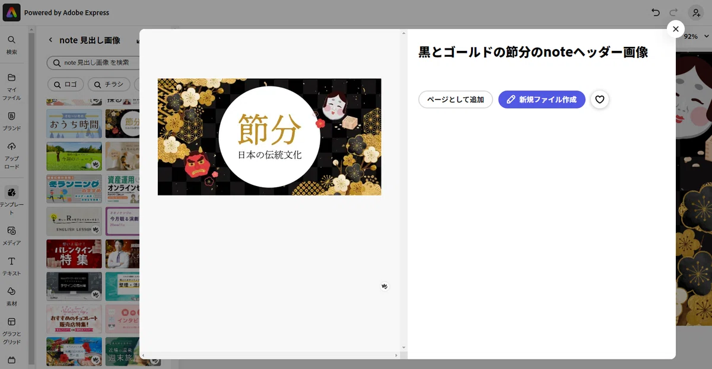Viewport: 712px width, 369px height.
Task: Click the premium crown badge in preview
Action: click(x=384, y=286)
